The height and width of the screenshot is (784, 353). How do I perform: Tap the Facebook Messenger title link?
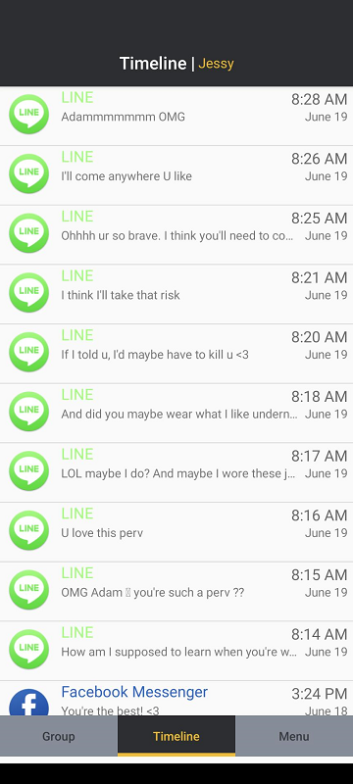pos(134,692)
